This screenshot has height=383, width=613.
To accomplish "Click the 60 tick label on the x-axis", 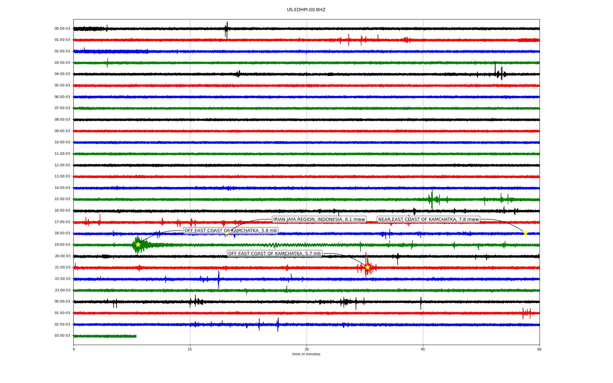I will (x=539, y=349).
